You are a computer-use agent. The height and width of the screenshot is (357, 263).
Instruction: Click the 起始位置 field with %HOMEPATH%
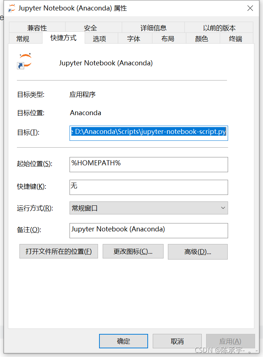[x=149, y=165]
